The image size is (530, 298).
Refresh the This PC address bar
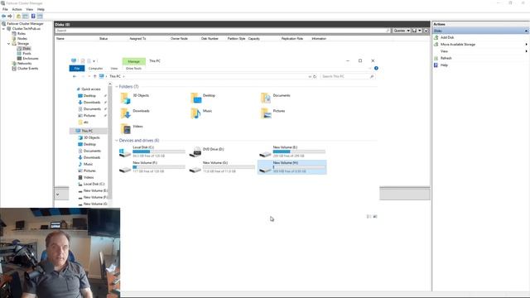(x=315, y=76)
